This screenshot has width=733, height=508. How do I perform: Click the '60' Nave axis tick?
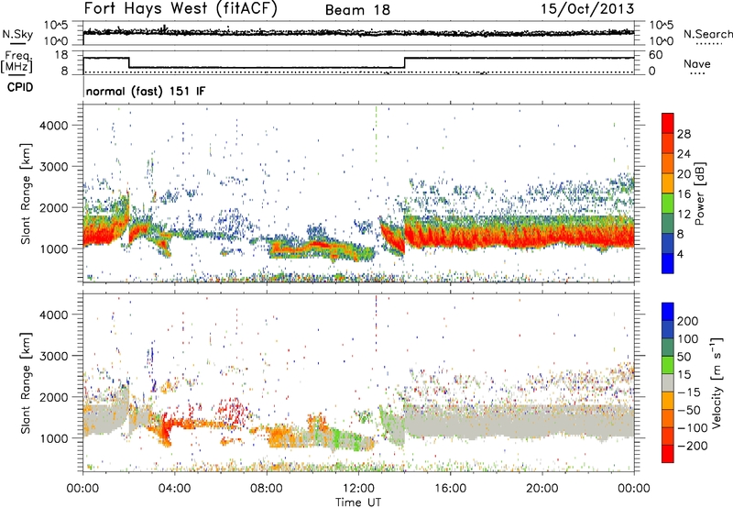(x=656, y=55)
